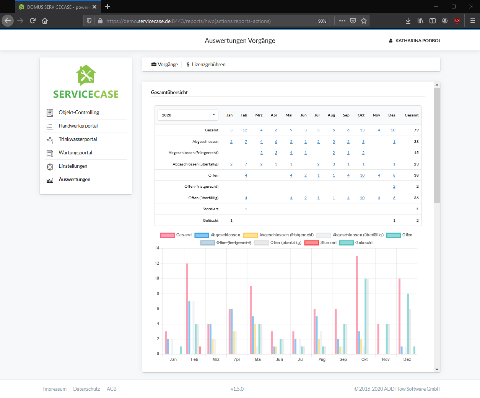Toggle Offen (überfällig) legend entry
This screenshot has width=480, height=398.
278,243
